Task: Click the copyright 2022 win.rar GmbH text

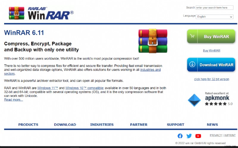Action: click(201, 143)
